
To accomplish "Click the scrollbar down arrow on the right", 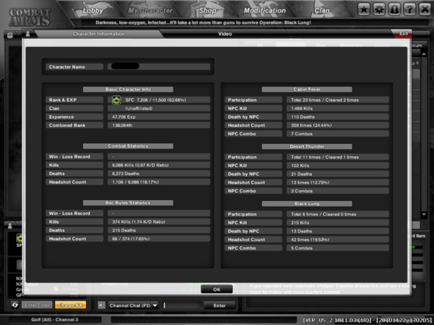I will 424,214.
